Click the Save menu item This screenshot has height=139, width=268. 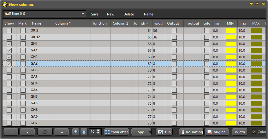point(95,14)
